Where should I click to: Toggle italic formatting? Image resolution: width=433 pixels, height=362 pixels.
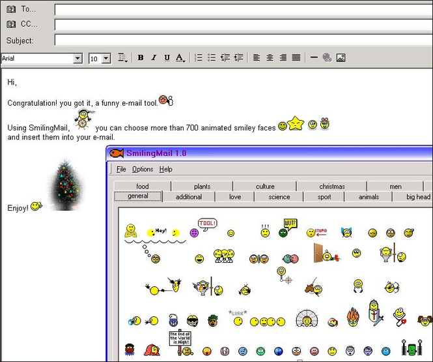(x=154, y=57)
